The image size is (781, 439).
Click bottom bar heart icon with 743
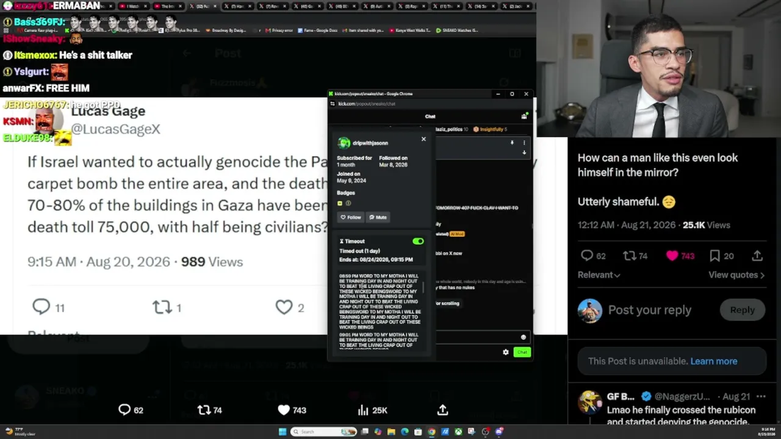(x=284, y=410)
